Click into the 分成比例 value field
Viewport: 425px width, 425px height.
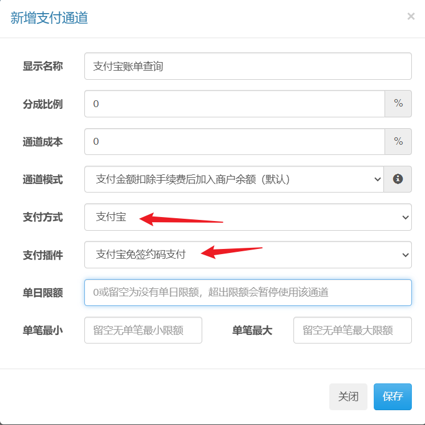pyautogui.click(x=235, y=104)
